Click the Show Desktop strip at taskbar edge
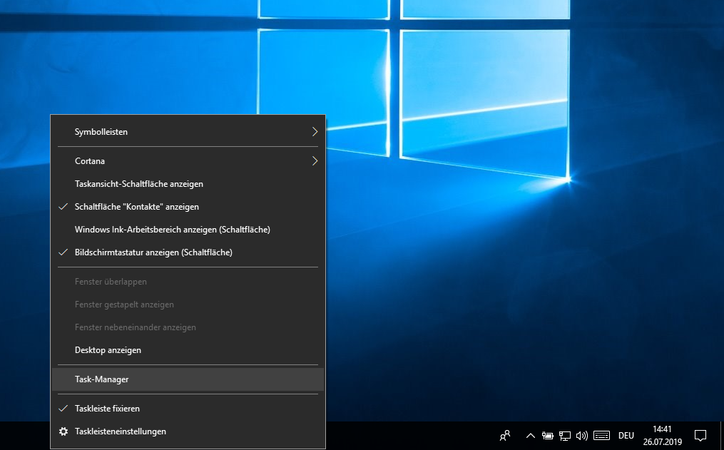The image size is (724, 450). coord(722,435)
